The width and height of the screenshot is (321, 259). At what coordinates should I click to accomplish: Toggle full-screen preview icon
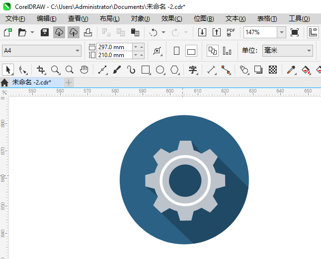click(294, 32)
